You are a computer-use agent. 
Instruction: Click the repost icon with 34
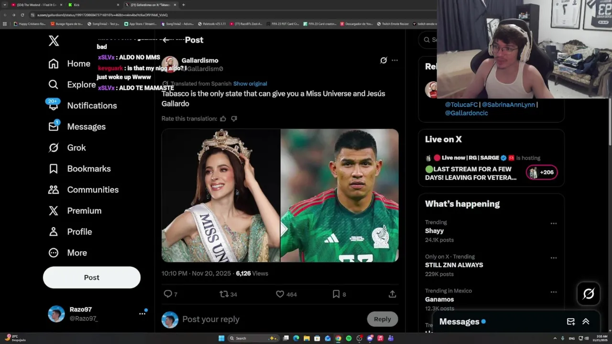[x=224, y=294]
